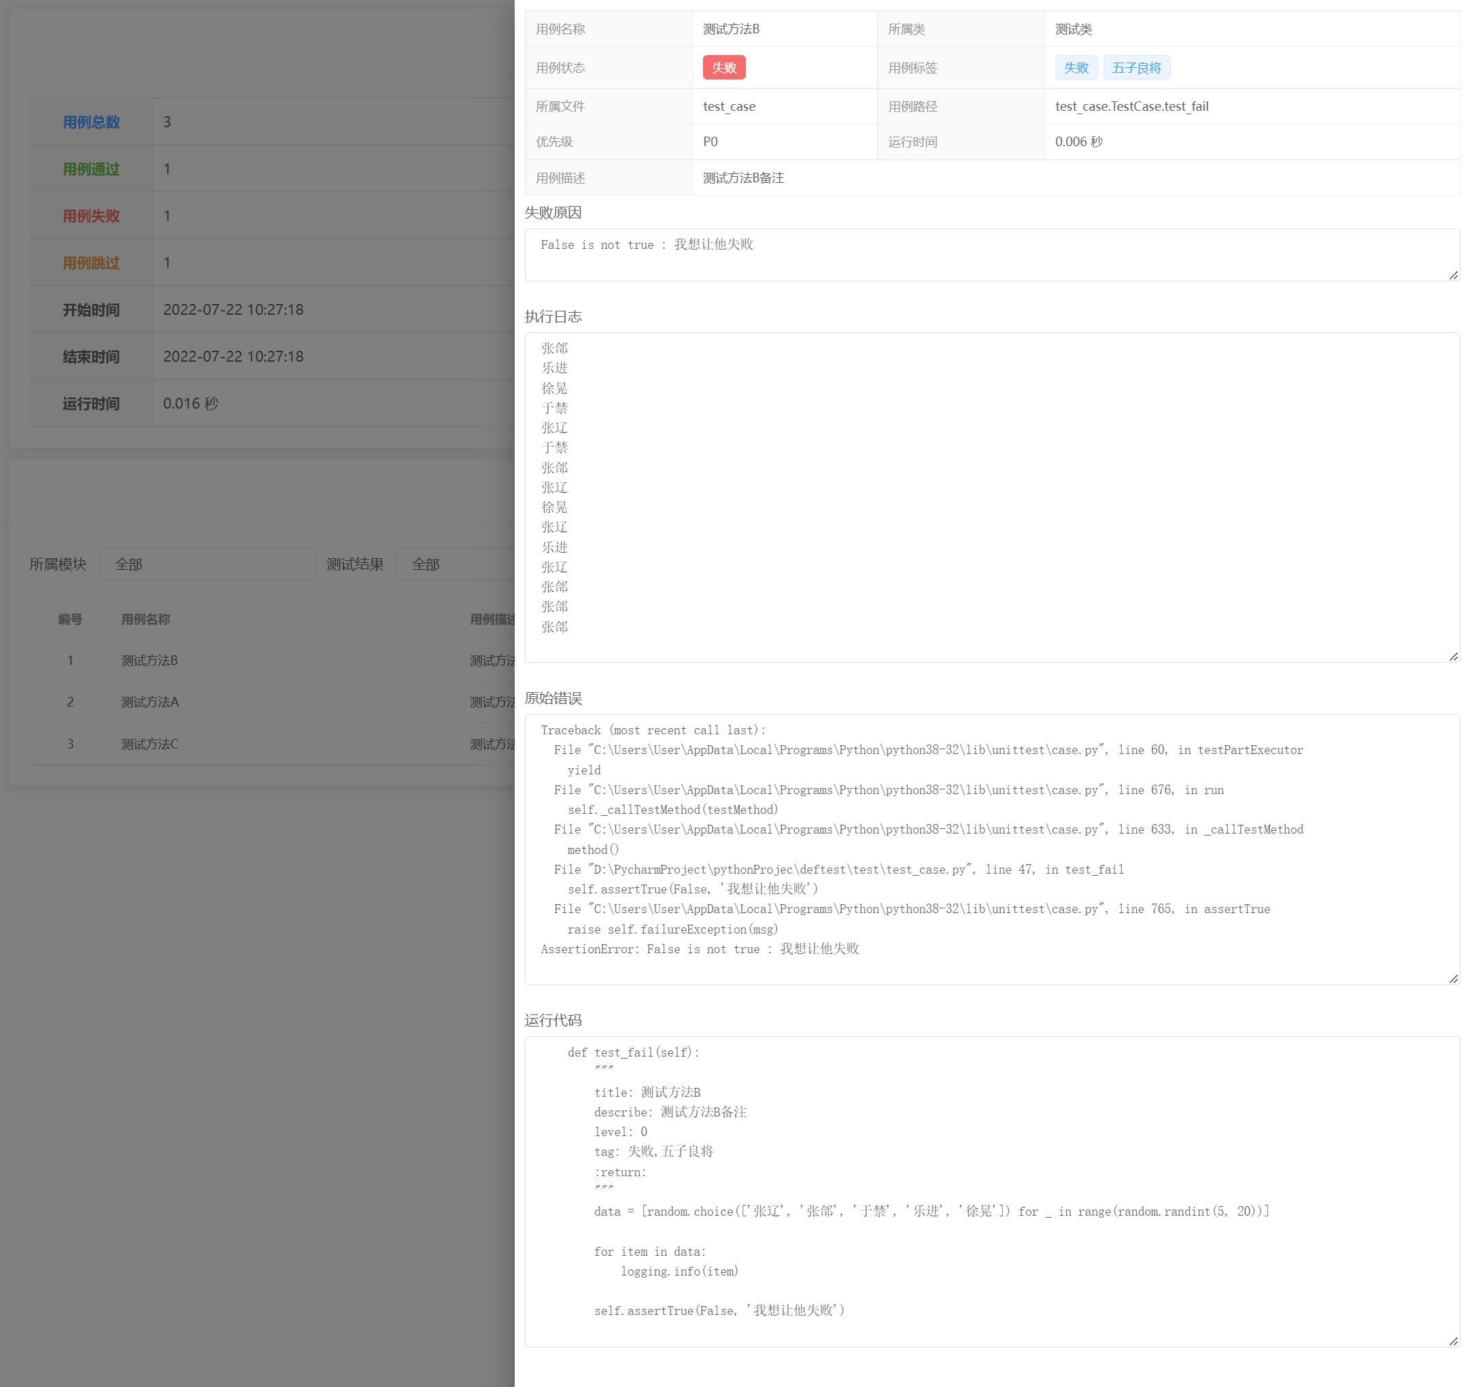This screenshot has width=1470, height=1387.
Task: Click the test_case.TestCase.test_fail path value
Action: pyautogui.click(x=1131, y=107)
